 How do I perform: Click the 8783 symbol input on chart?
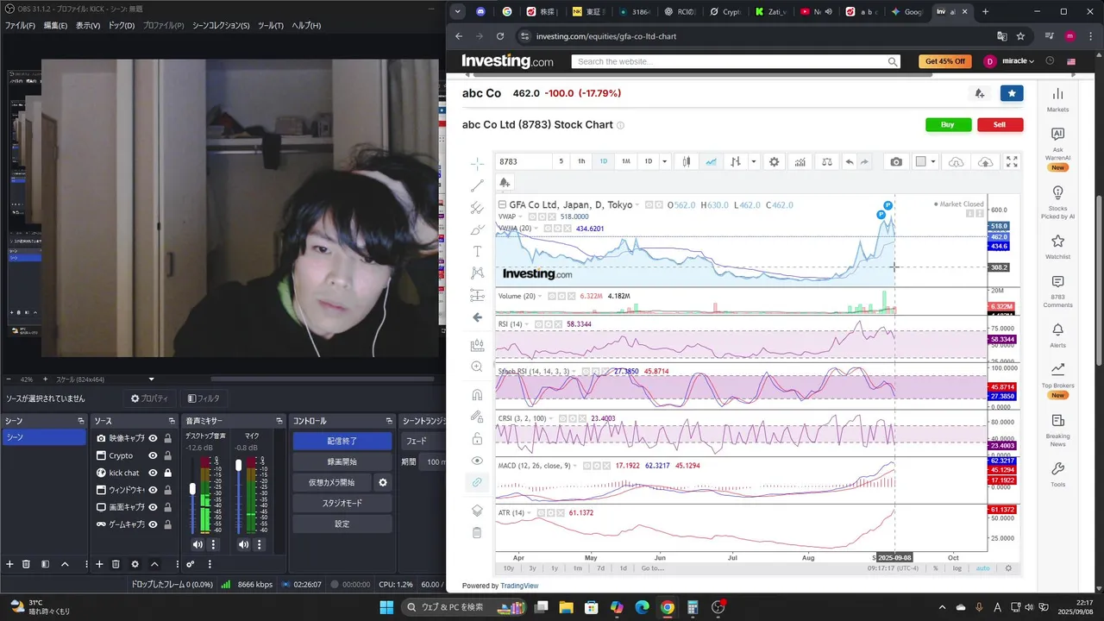coord(524,161)
